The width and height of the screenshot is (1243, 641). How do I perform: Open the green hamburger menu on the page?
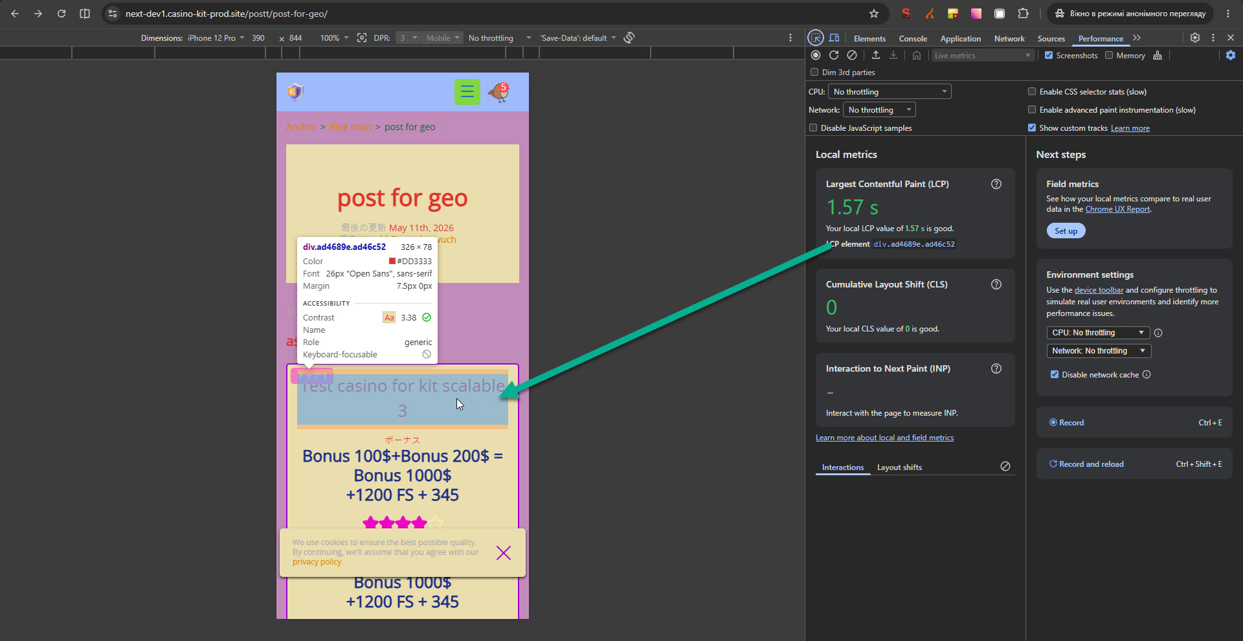tap(467, 92)
